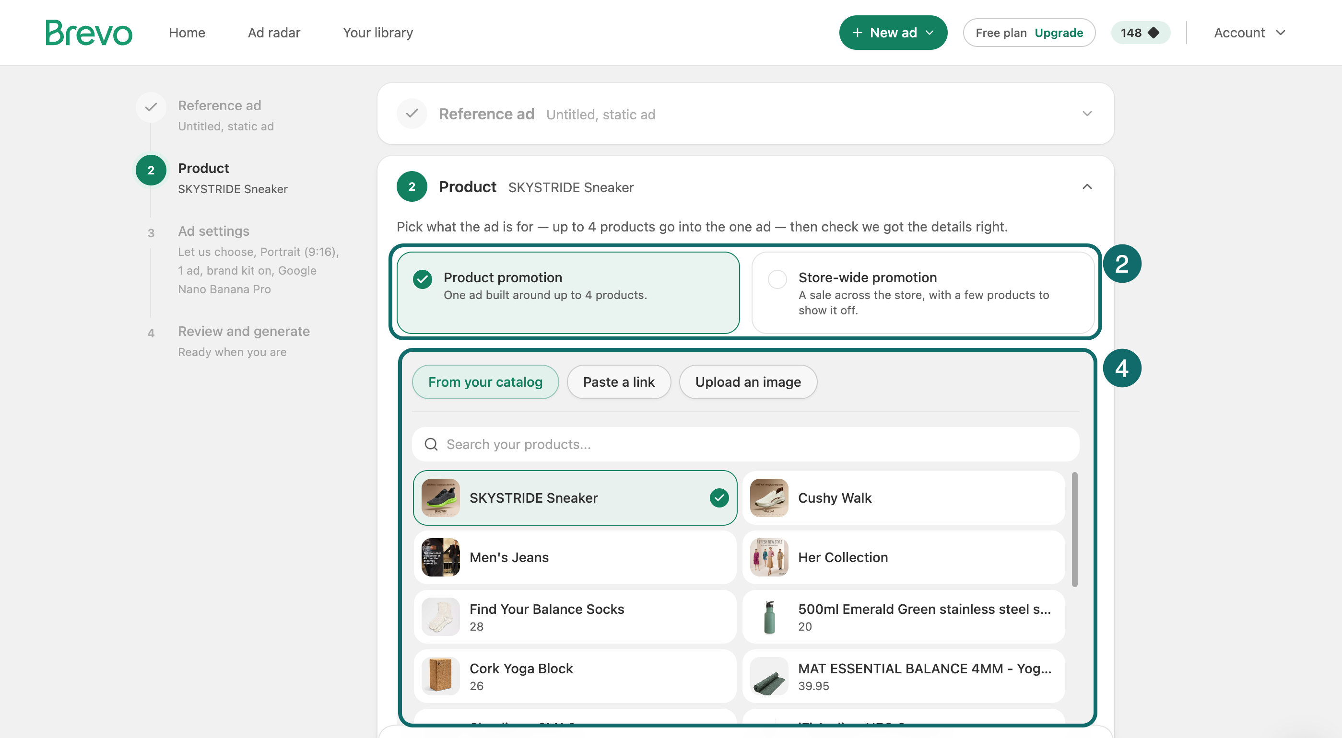
Task: Click the Brevo logo
Action: point(89,32)
